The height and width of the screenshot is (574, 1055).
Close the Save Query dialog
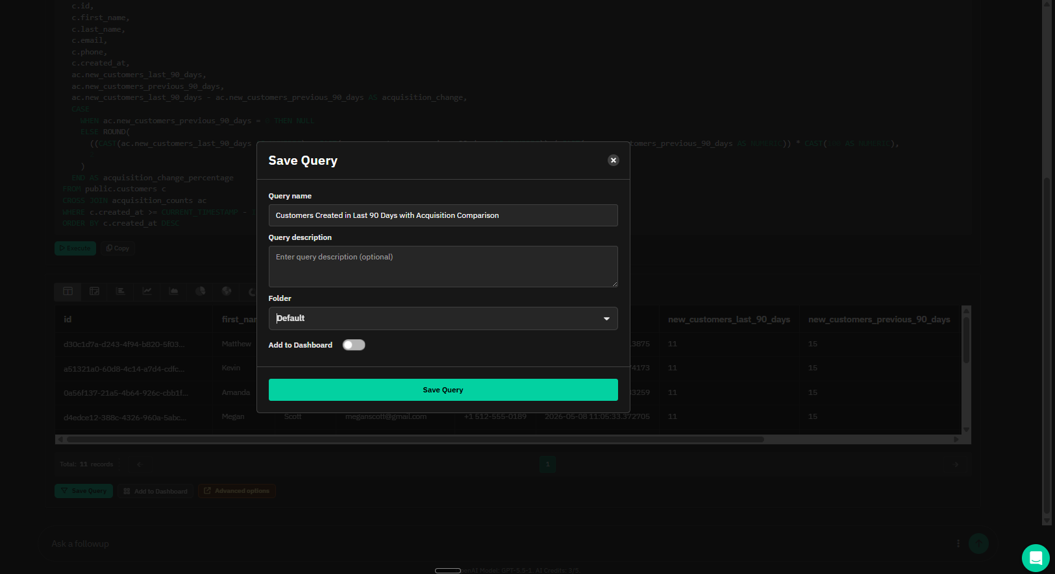point(613,160)
